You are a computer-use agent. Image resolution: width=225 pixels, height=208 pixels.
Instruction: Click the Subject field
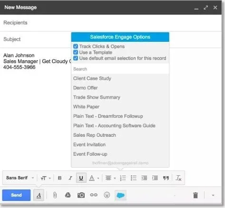pos(36,39)
